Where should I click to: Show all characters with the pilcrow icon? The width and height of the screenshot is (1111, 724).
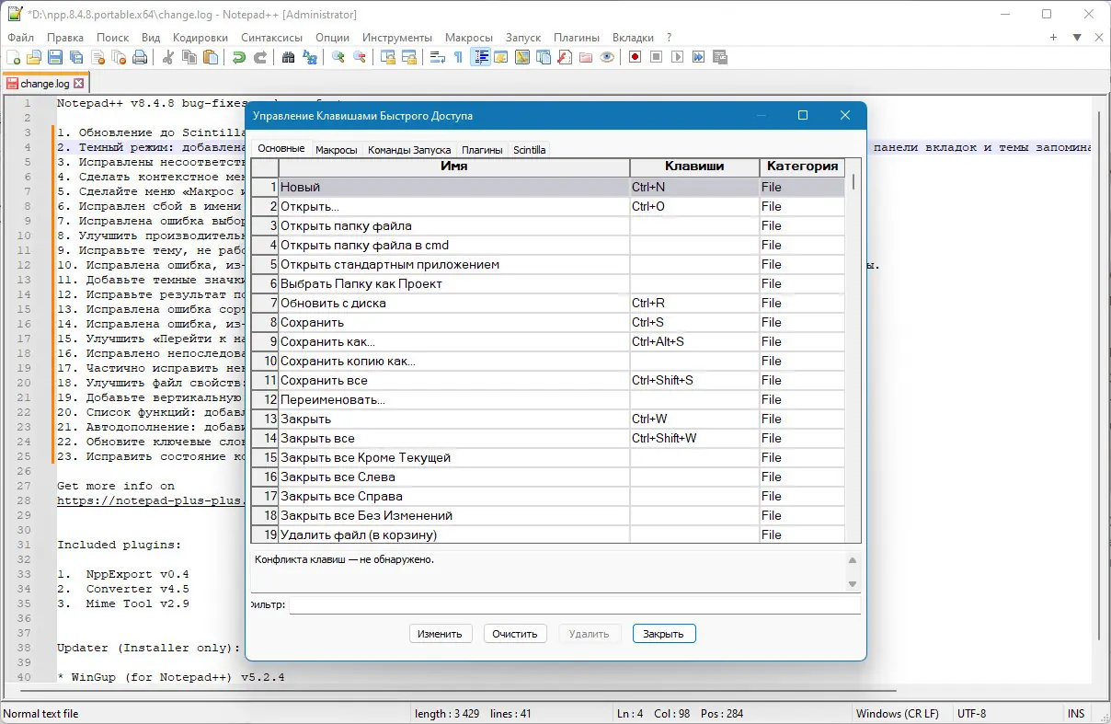tap(459, 57)
